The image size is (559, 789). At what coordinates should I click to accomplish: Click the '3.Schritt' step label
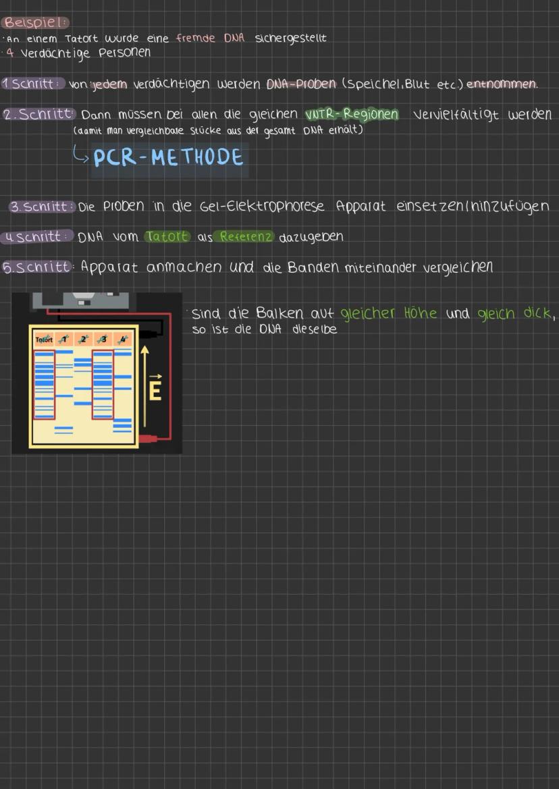(x=42, y=207)
